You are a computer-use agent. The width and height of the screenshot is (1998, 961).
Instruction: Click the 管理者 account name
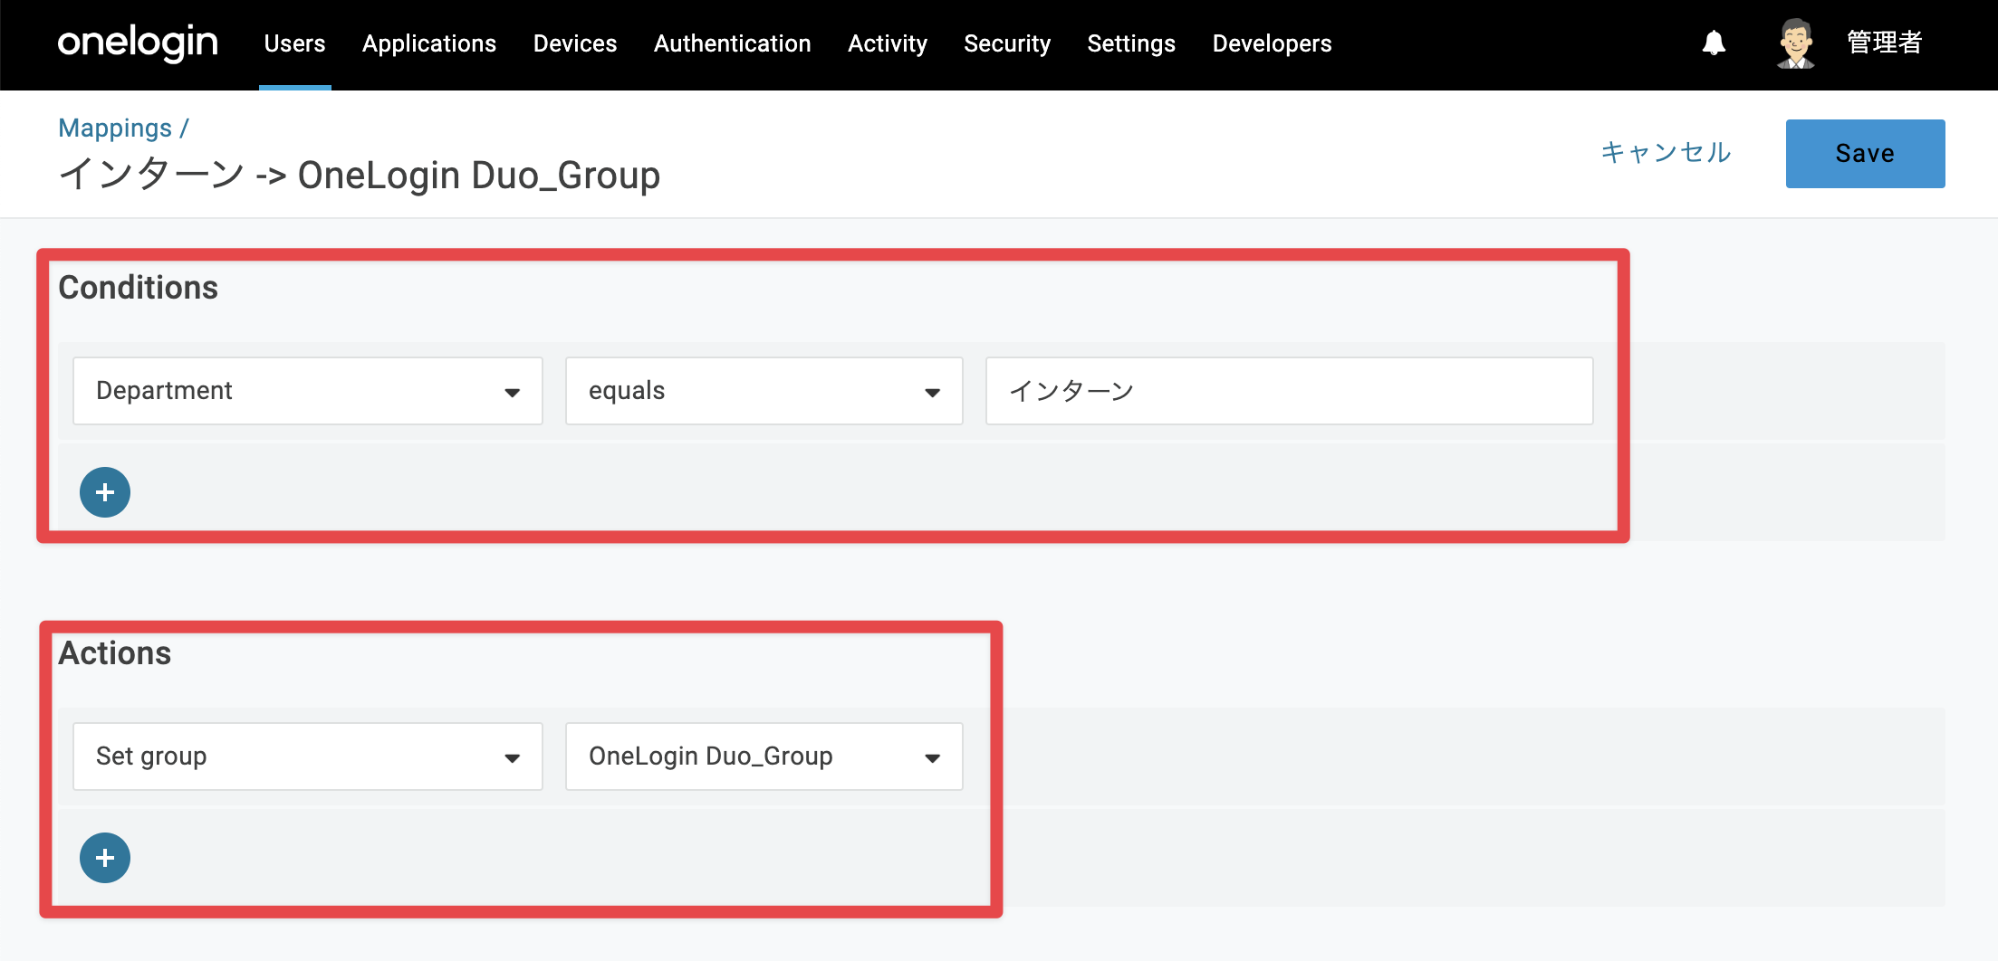pyautogui.click(x=1885, y=43)
